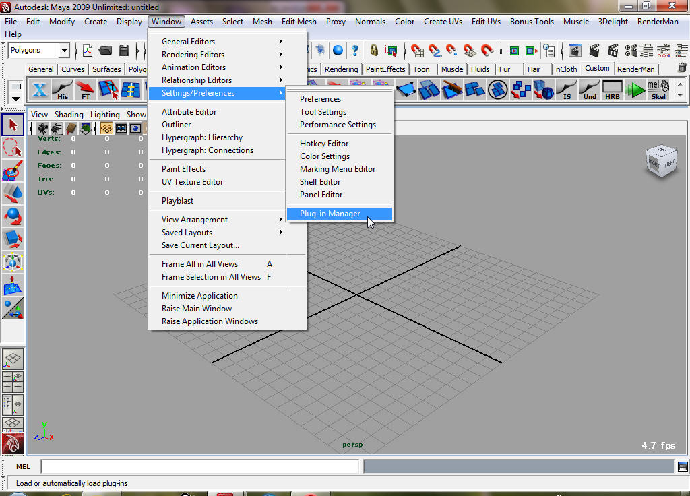Image resolution: width=690 pixels, height=496 pixels.
Task: Click the IPR render icon
Action: pyautogui.click(x=613, y=51)
